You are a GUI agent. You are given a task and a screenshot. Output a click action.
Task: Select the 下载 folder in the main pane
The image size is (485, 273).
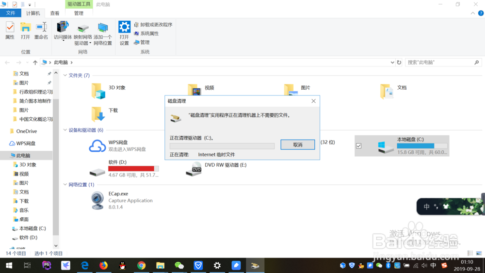coord(105,113)
